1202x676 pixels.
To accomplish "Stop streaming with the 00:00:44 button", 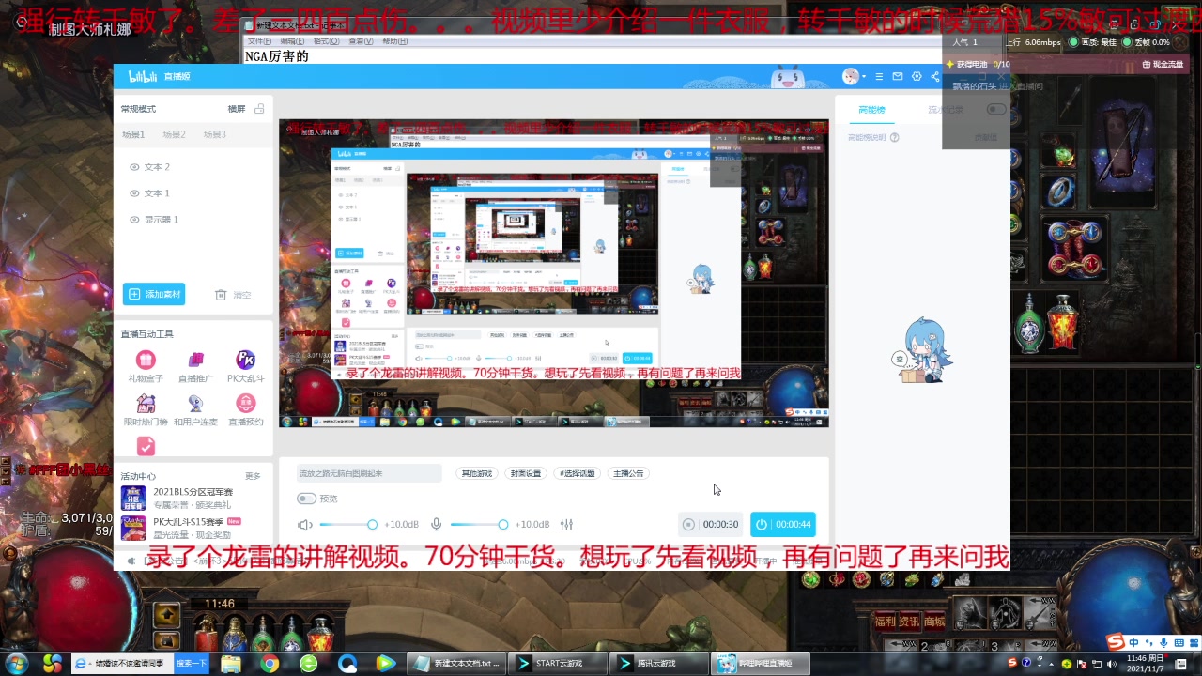I will (x=783, y=524).
